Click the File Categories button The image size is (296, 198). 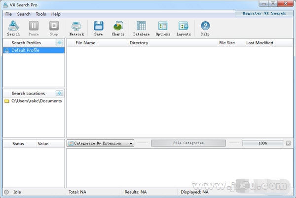pos(188,143)
